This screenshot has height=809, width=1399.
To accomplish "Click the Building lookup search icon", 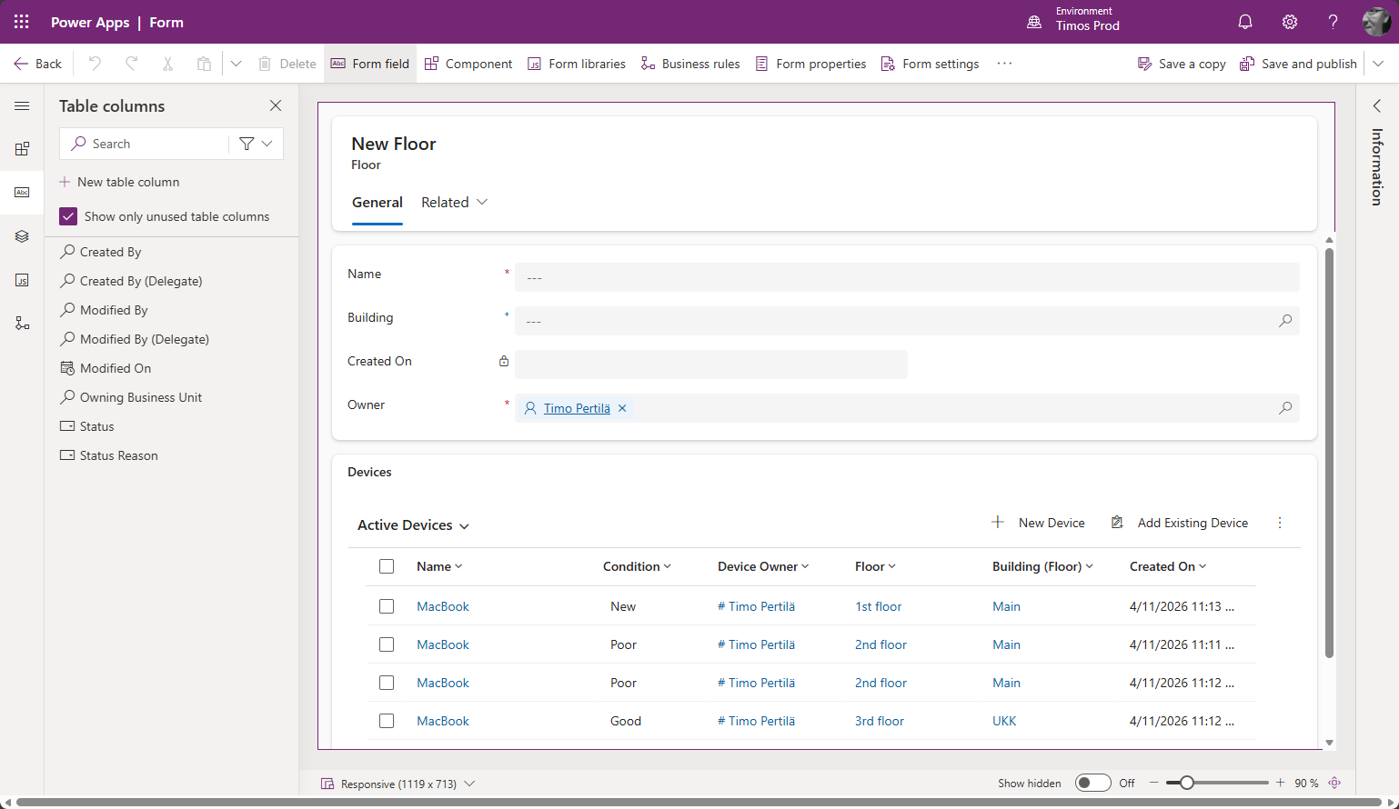I will coord(1284,321).
